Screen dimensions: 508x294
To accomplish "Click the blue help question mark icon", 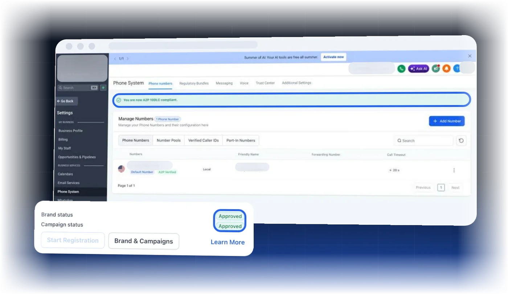I will [x=456, y=69].
